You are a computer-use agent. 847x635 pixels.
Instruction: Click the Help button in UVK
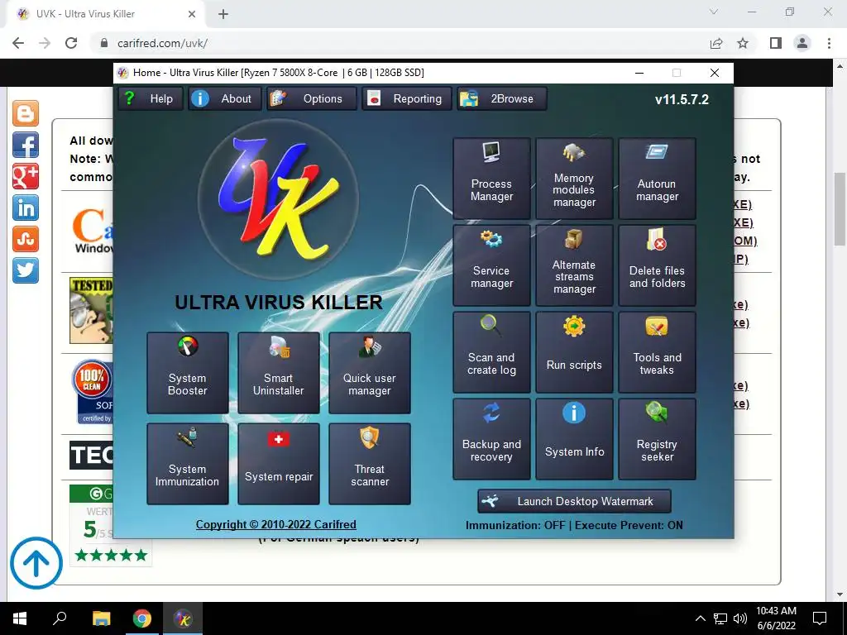tap(151, 99)
